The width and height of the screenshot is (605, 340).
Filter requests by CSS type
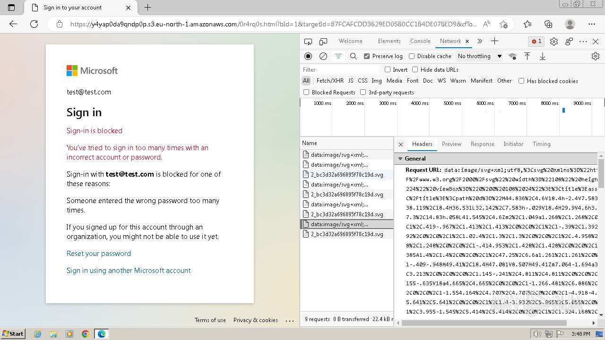(363, 81)
